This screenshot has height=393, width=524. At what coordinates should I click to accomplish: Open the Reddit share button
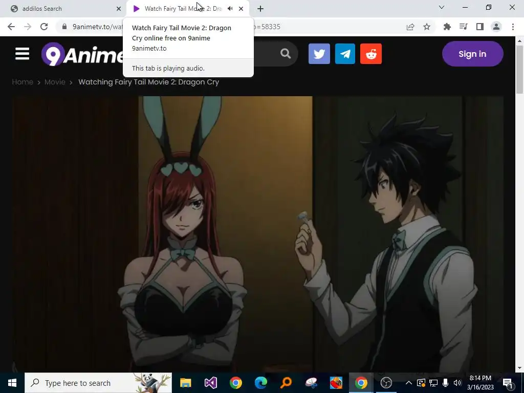(371, 54)
